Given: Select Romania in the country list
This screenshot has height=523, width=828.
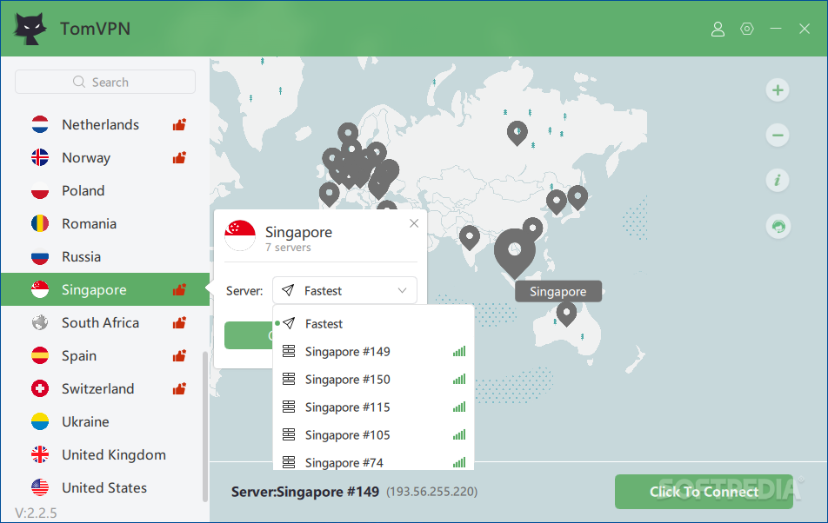Looking at the screenshot, I should [105, 223].
